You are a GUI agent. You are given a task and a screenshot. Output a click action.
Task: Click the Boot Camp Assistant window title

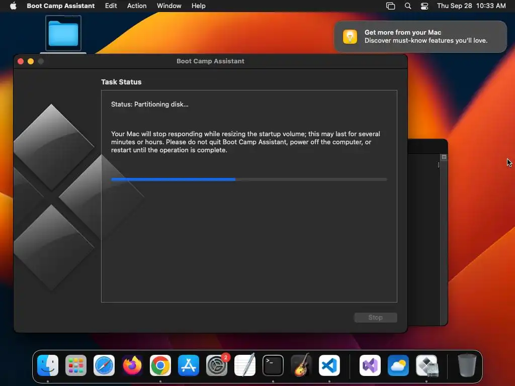pyautogui.click(x=210, y=61)
